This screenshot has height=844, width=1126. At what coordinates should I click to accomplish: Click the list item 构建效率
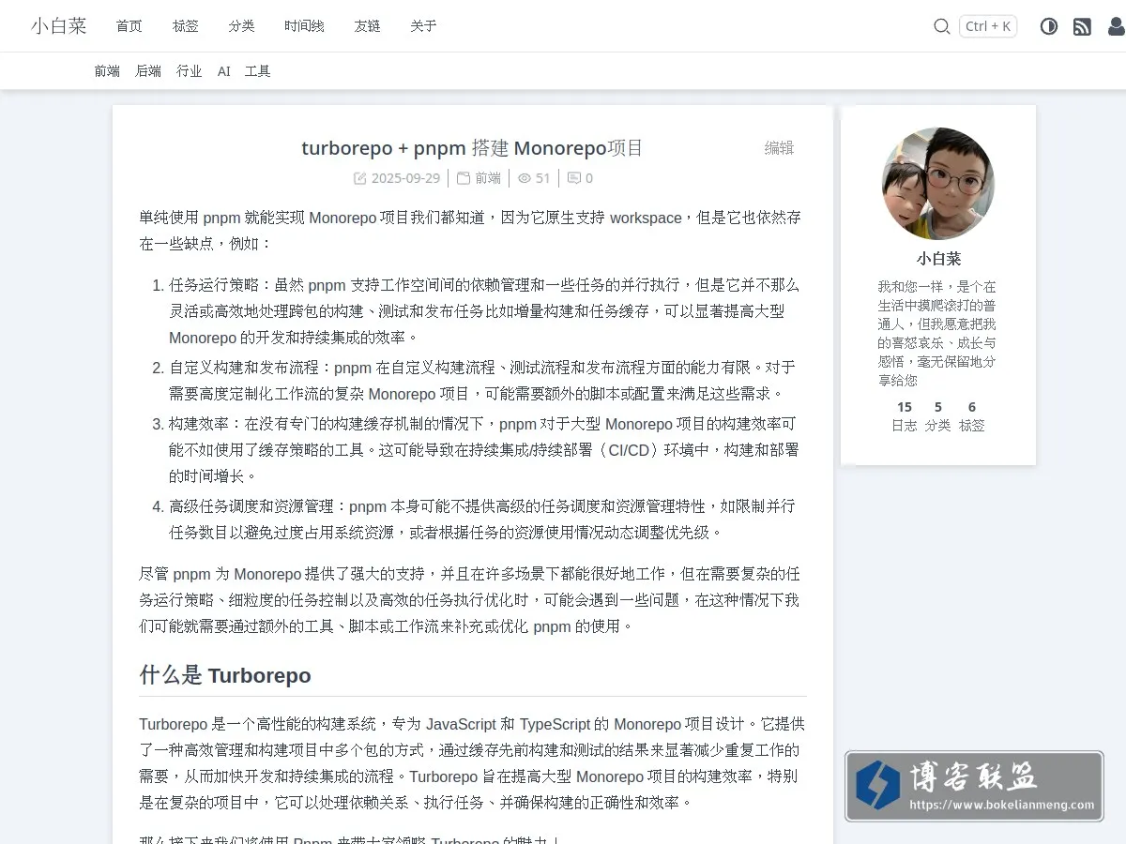click(x=484, y=450)
